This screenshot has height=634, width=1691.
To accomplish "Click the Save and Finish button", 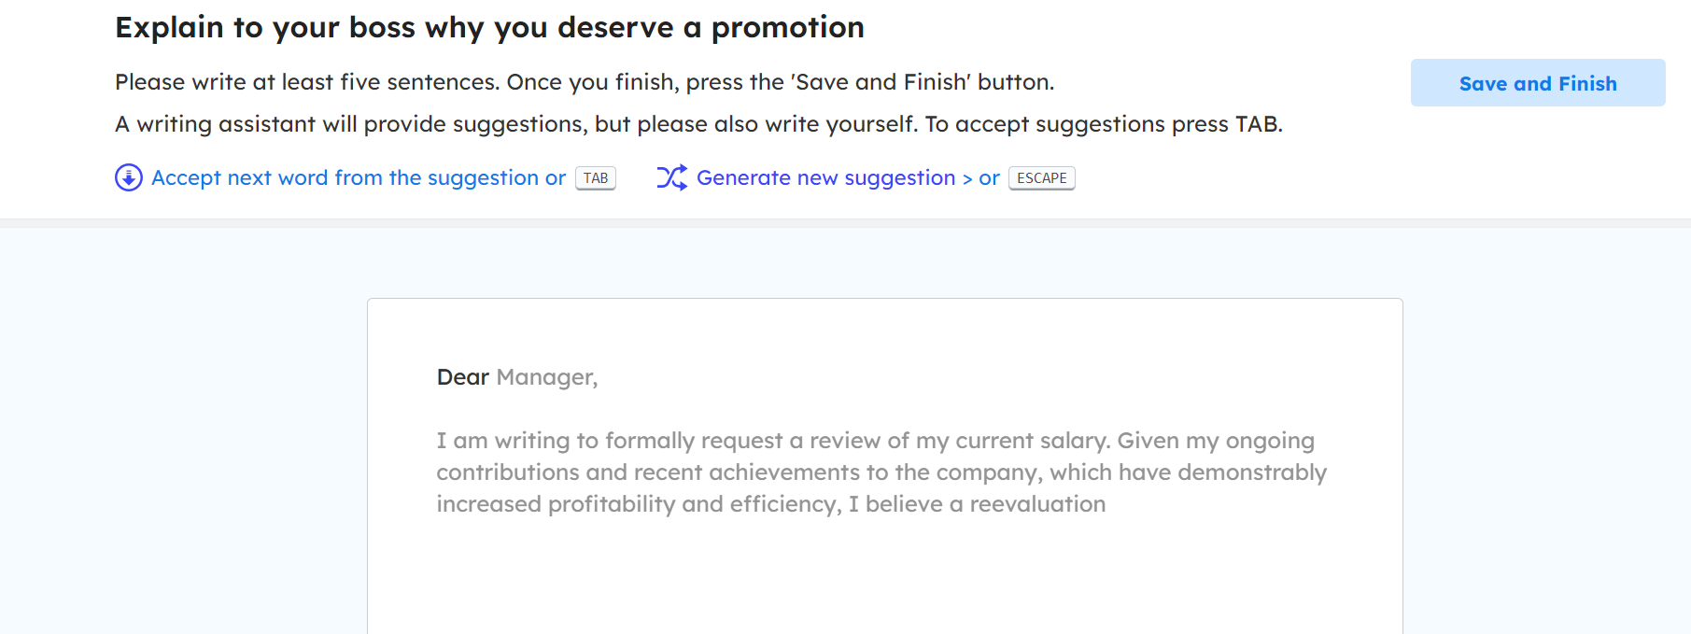I will [x=1537, y=83].
